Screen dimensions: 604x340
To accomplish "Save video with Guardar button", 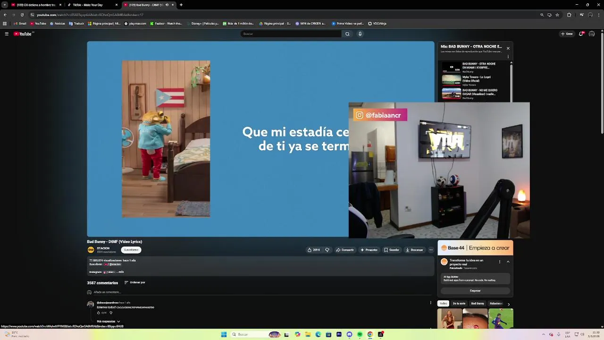I will [x=392, y=250].
